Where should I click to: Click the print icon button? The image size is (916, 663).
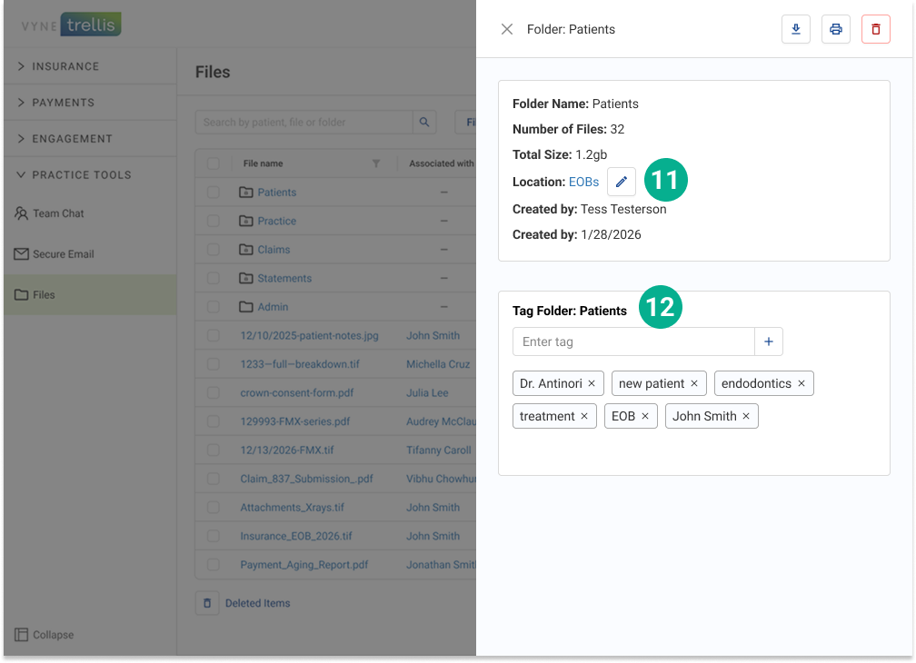(x=835, y=29)
